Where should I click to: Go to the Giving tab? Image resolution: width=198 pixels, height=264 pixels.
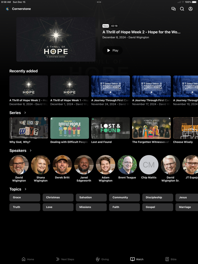tap(102, 259)
